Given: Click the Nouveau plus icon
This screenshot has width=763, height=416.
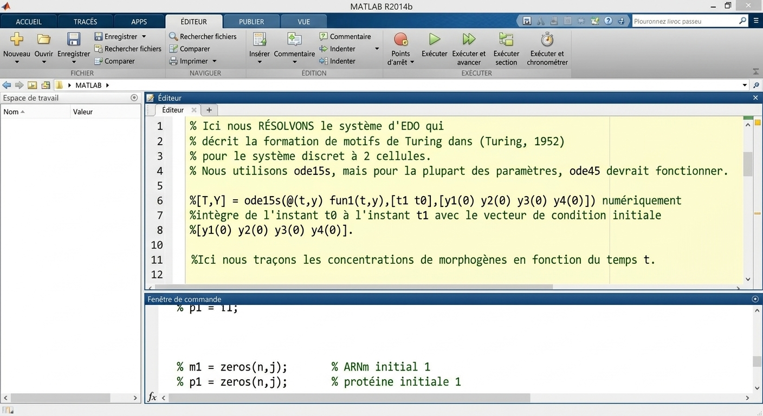Looking at the screenshot, I should point(17,39).
